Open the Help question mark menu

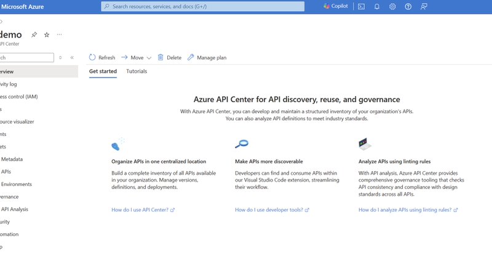[x=408, y=6]
